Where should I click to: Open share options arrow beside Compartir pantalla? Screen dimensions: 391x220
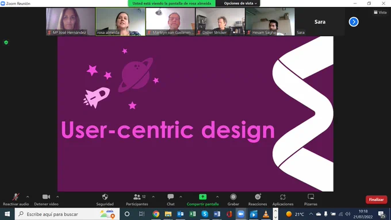(x=217, y=197)
